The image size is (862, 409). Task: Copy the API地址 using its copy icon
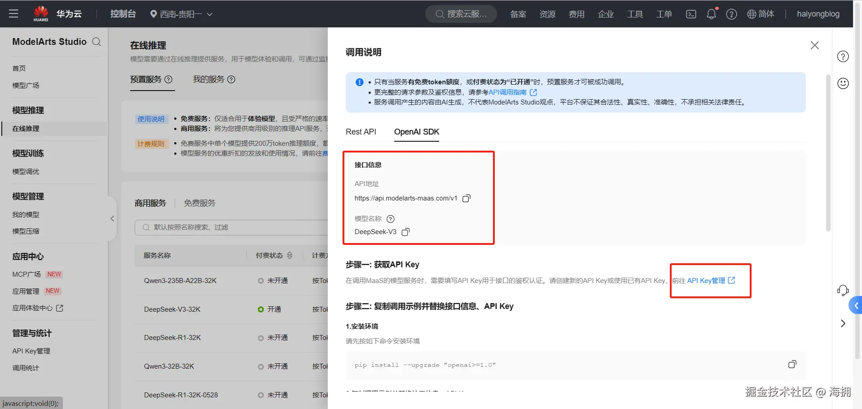tap(466, 198)
